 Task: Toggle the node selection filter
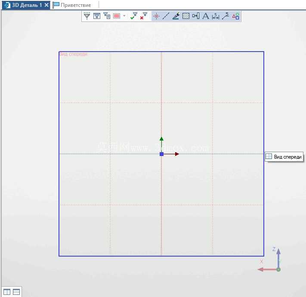click(x=156, y=16)
